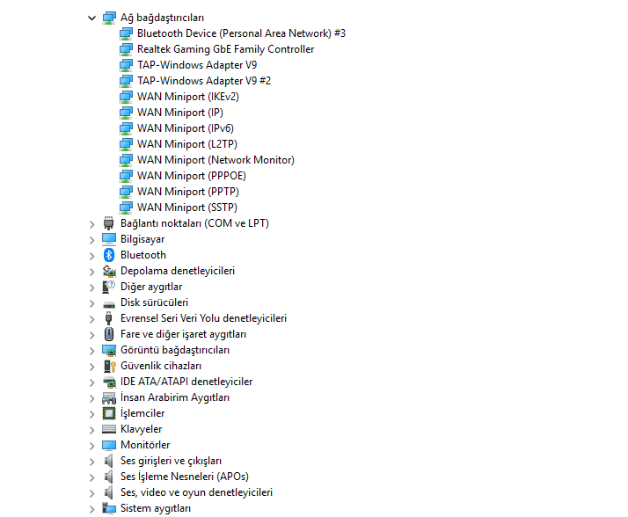Click the WAN Miniport (IPv6) icon

coord(126,128)
